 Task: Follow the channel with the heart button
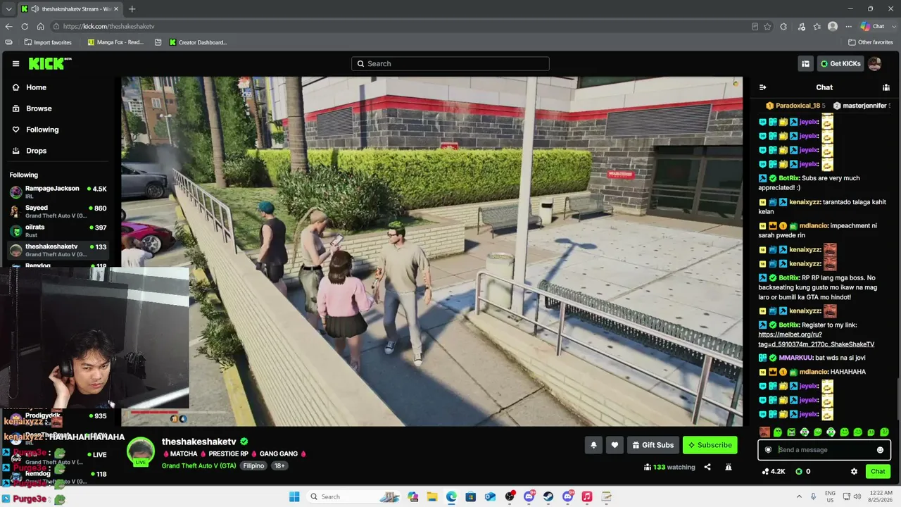pos(615,445)
